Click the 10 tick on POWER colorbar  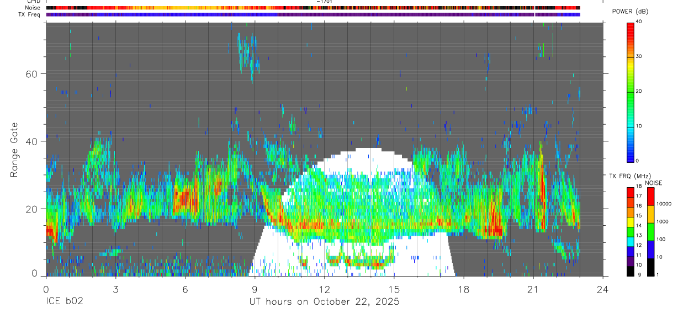[639, 126]
